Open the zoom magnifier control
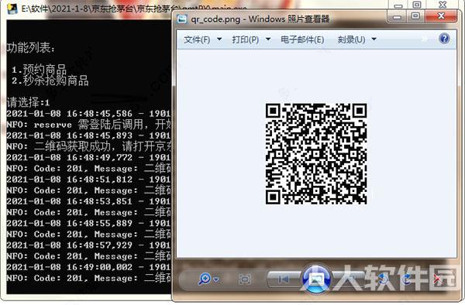Viewport: 465px width, 305px height. 205,279
